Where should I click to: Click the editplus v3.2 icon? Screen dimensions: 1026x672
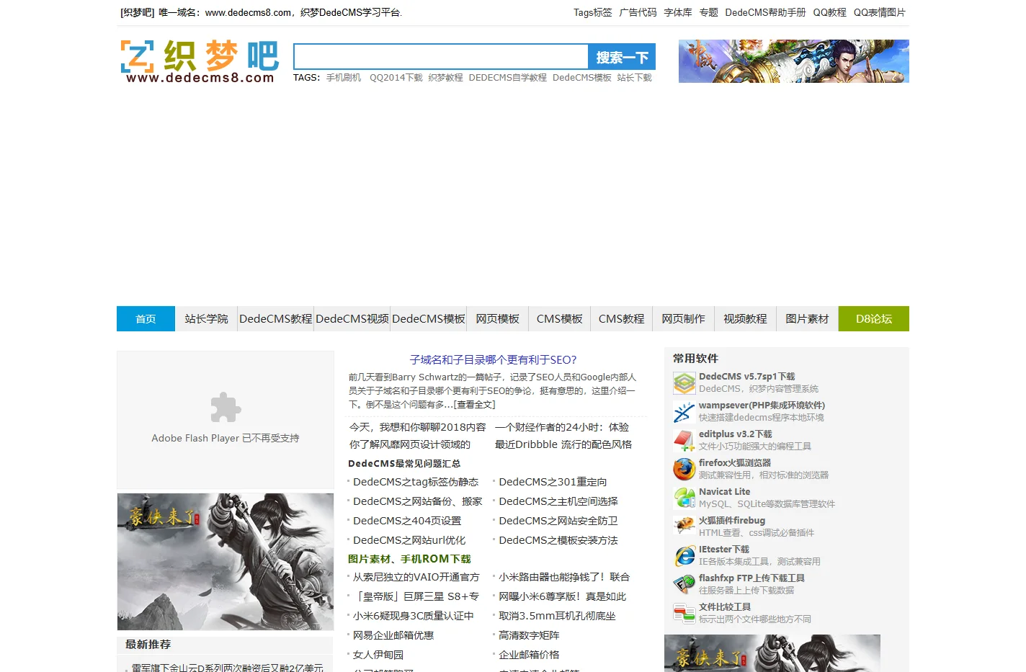pyautogui.click(x=684, y=441)
